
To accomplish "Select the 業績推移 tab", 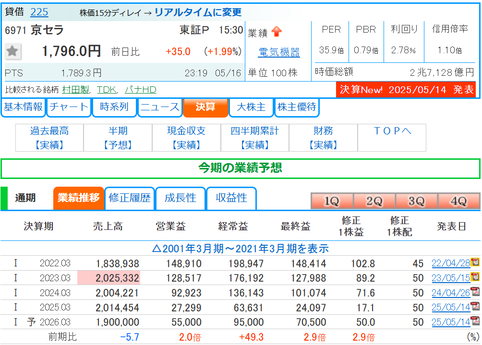I will 79,198.
